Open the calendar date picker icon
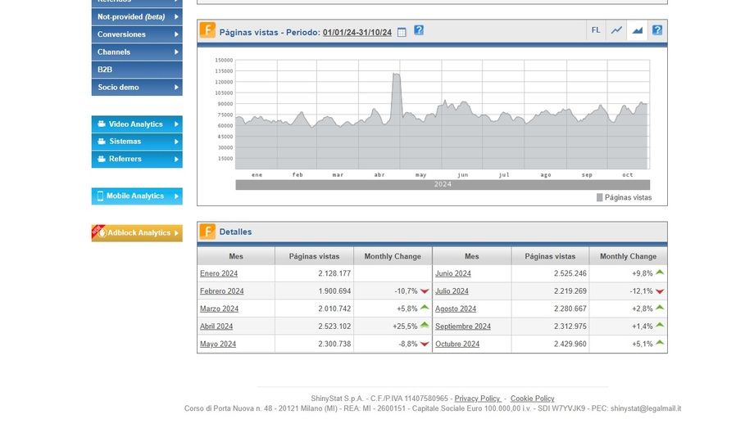The image size is (745, 428). [402, 32]
